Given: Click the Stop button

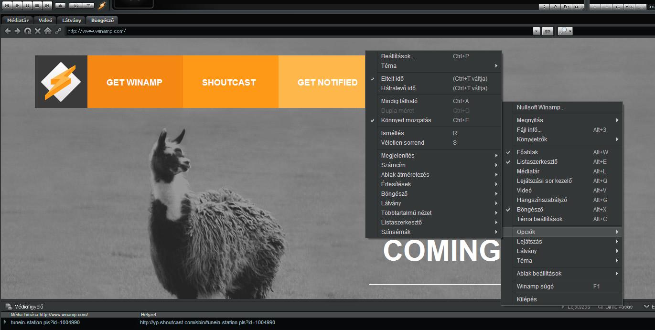Looking at the screenshot, I should [x=37, y=5].
